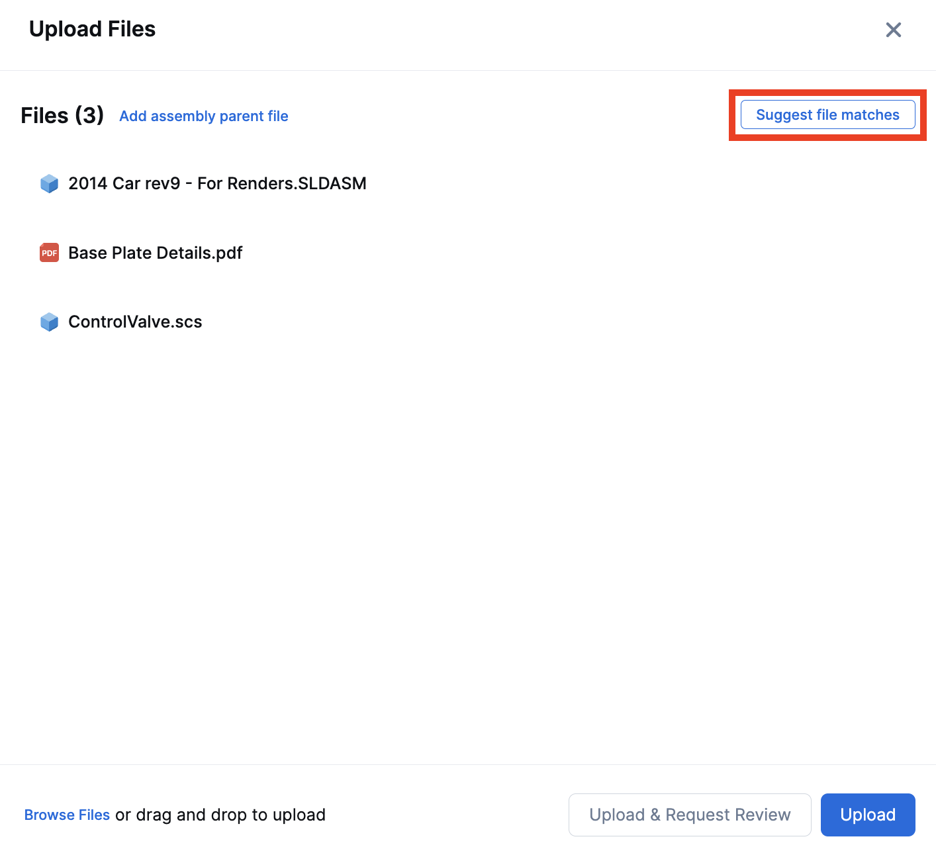
Task: Open Browse Files to pick more files
Action: point(67,815)
